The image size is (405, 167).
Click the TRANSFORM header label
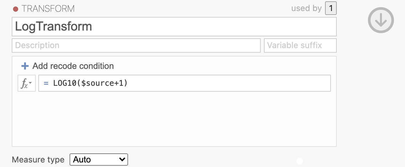pyautogui.click(x=48, y=9)
